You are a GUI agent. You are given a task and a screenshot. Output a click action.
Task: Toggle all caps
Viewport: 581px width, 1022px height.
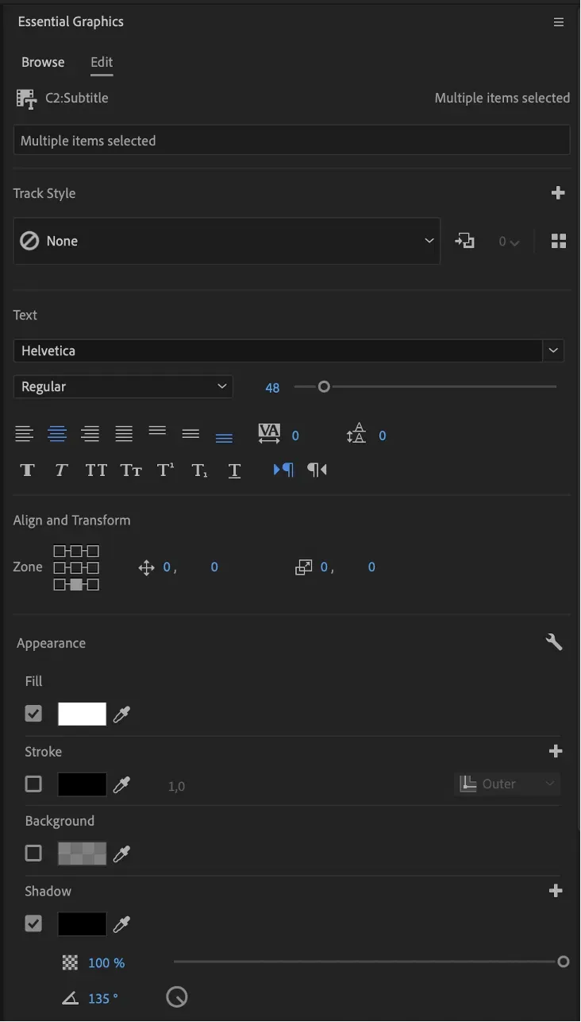tap(96, 470)
